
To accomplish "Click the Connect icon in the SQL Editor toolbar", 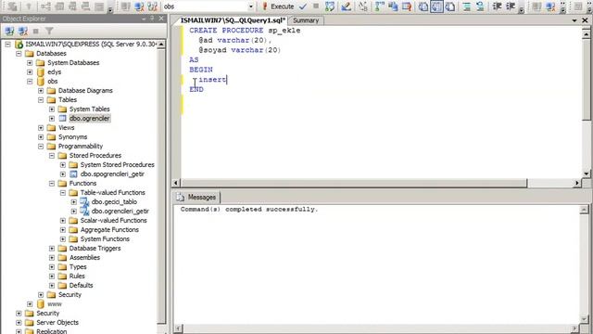I will tap(126, 6).
